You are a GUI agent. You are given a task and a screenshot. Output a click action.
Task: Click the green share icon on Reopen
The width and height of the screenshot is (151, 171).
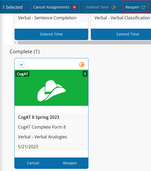[x=144, y=7]
